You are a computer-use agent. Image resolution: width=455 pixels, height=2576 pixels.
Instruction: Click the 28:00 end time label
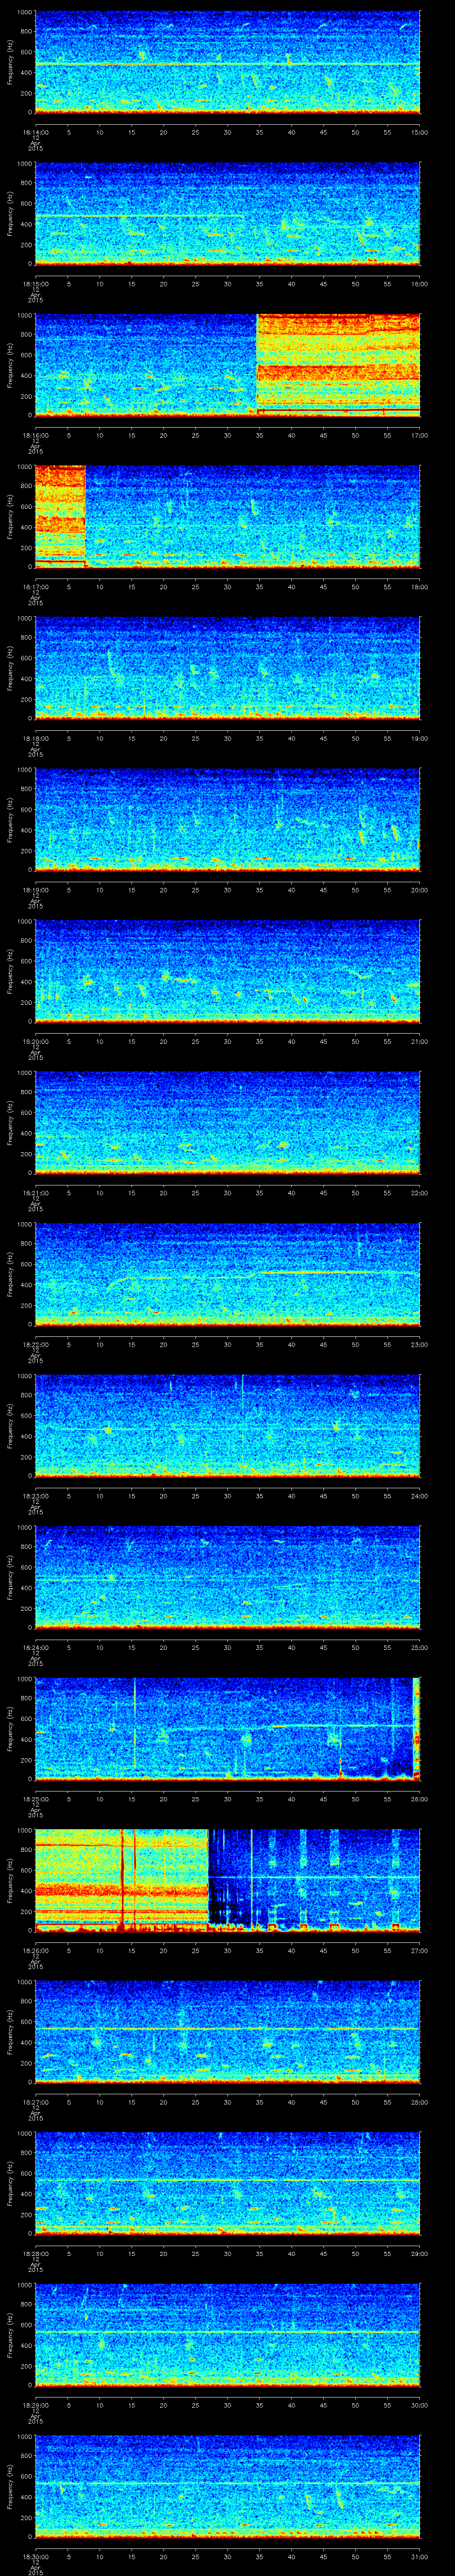pyautogui.click(x=420, y=2102)
